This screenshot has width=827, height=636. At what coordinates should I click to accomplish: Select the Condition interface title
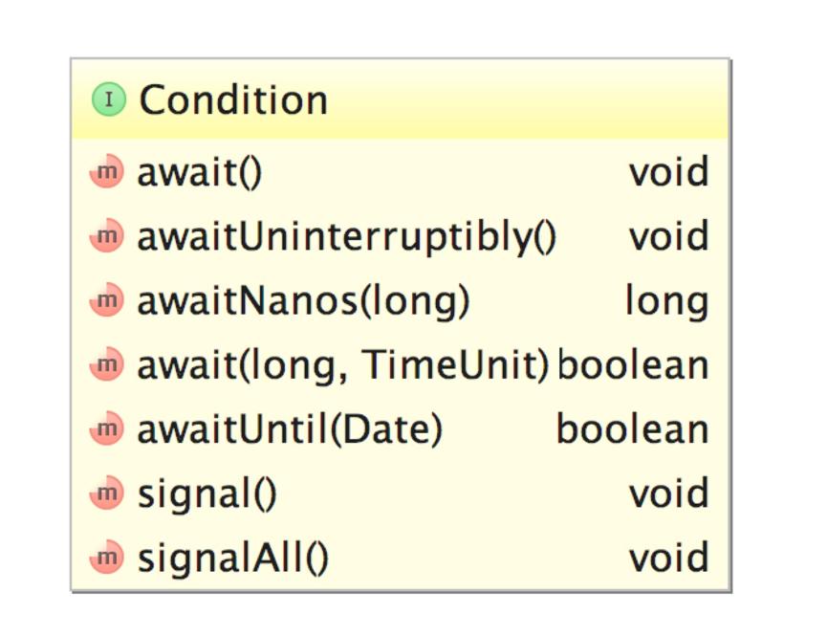click(x=233, y=100)
